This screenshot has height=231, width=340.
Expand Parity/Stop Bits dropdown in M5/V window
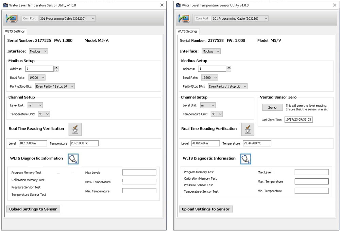[x=227, y=87]
